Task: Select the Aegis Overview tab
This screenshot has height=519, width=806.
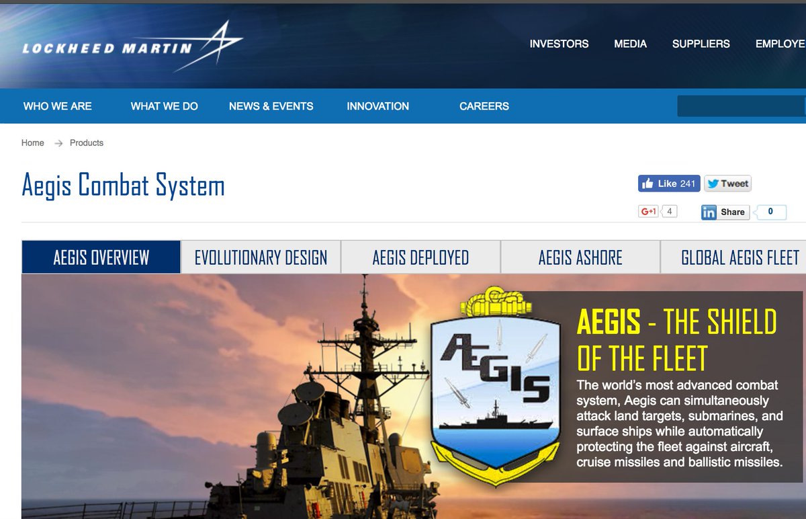Action: click(101, 257)
